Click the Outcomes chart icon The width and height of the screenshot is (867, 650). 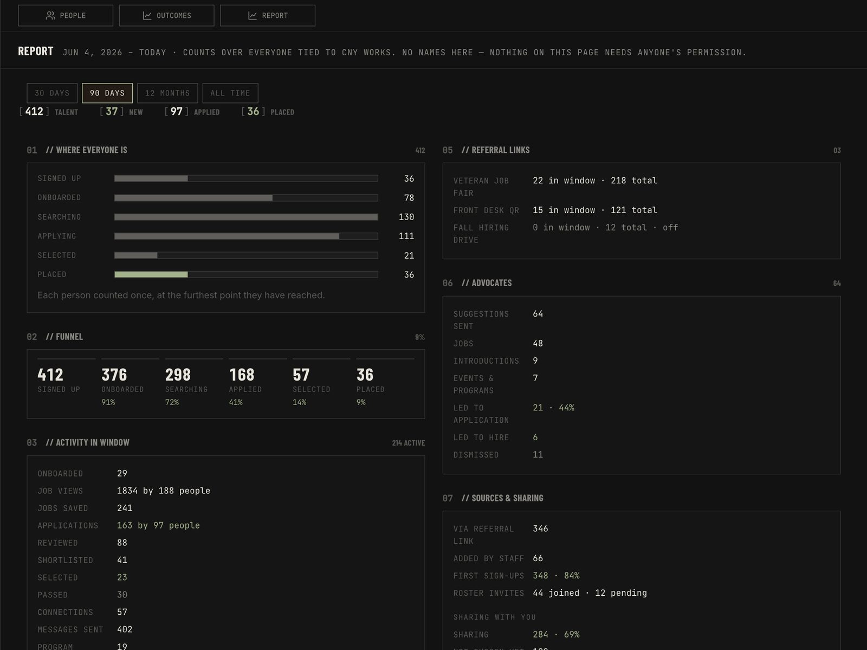click(147, 16)
